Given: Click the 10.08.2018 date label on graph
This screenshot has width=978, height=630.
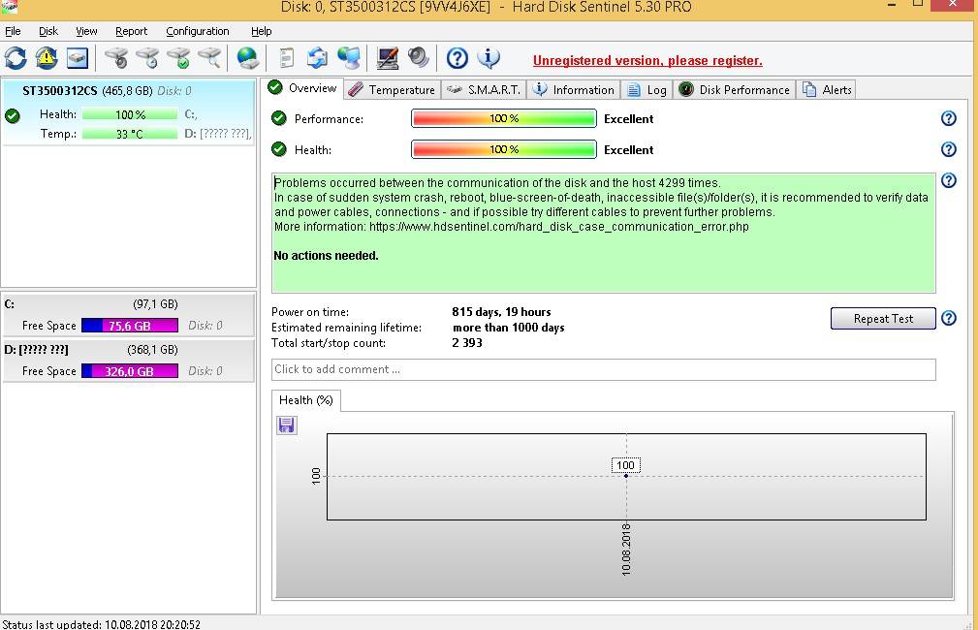Looking at the screenshot, I should (626, 550).
